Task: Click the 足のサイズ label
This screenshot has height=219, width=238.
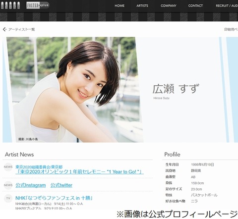Action: pos(174,189)
